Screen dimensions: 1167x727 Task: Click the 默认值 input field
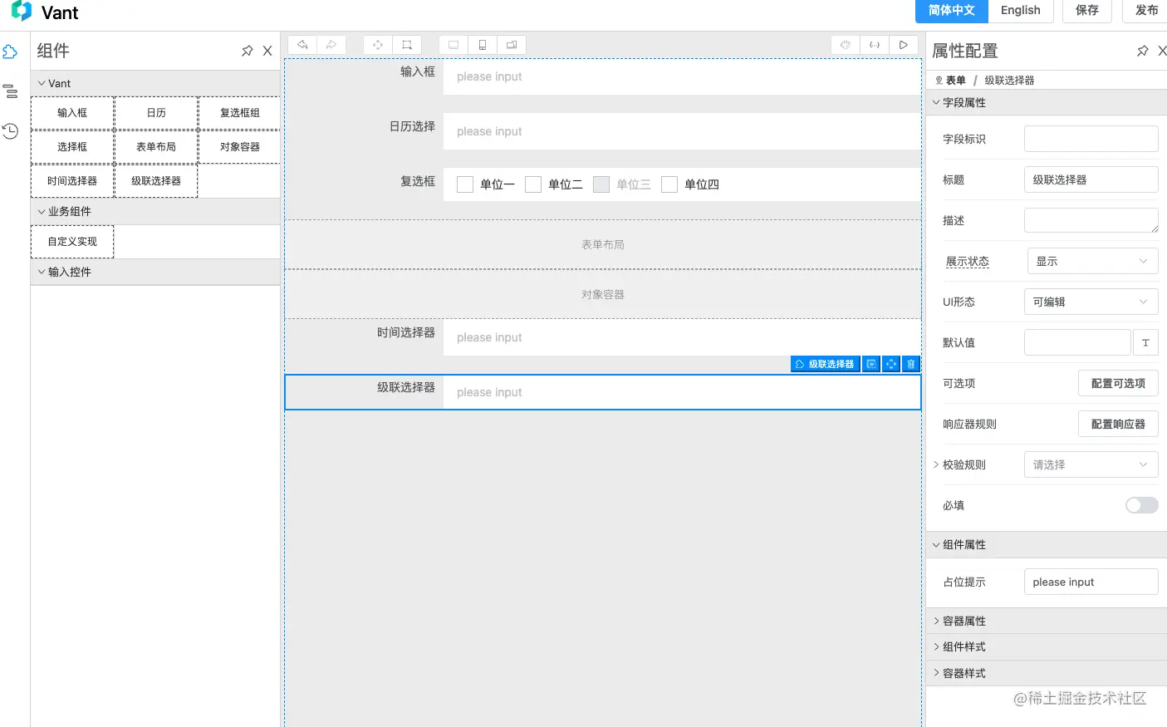click(x=1077, y=342)
